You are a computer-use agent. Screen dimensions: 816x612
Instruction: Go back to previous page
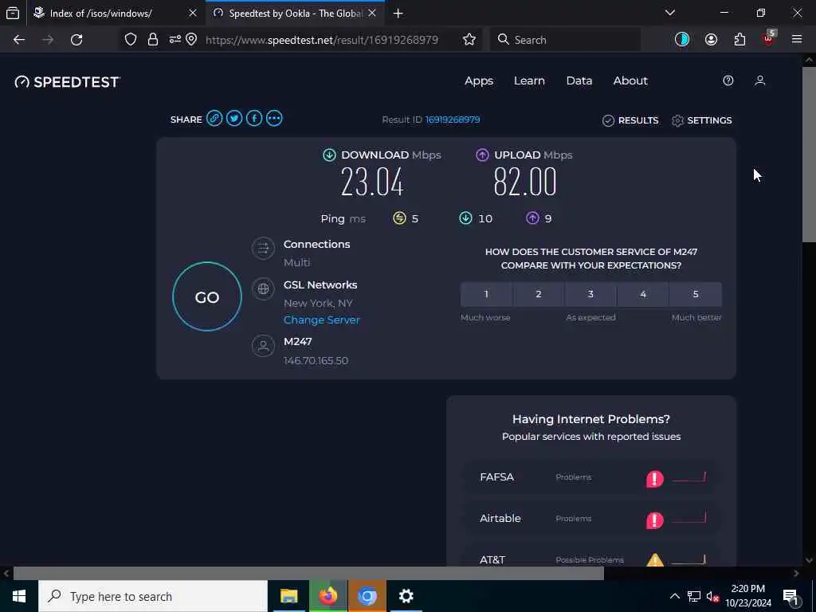pyautogui.click(x=19, y=40)
